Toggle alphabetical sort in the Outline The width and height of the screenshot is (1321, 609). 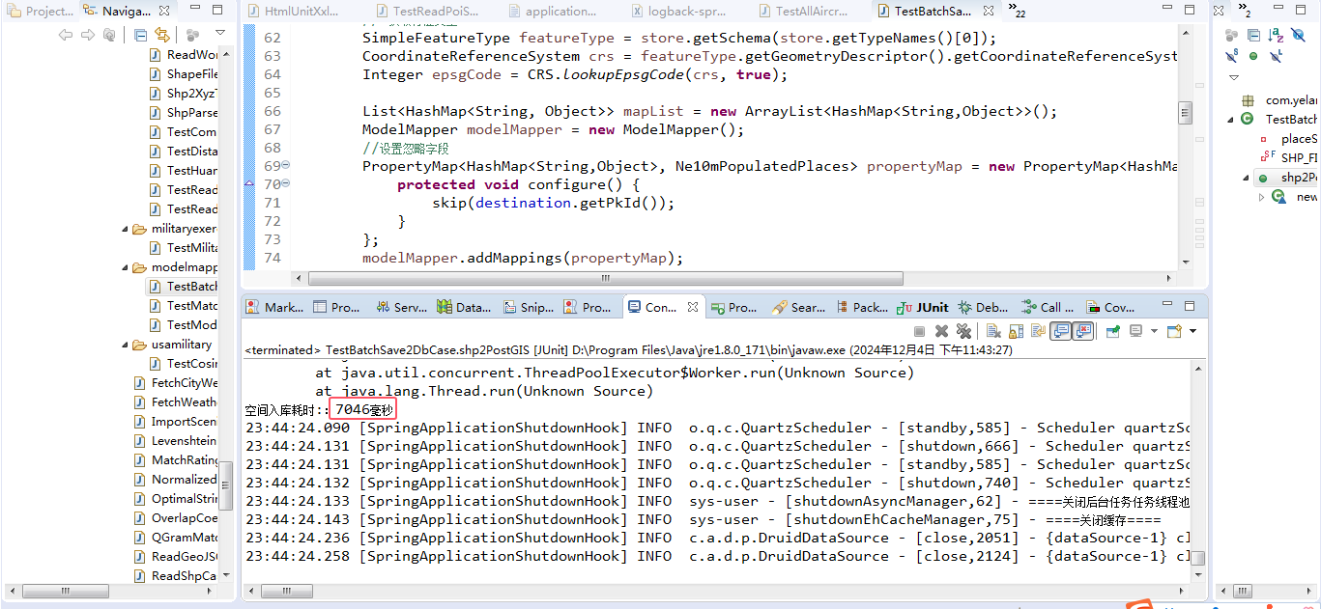[x=1276, y=35]
